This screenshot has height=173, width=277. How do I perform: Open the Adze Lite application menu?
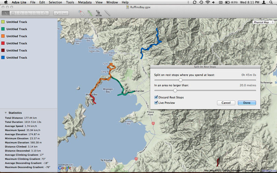19,2
